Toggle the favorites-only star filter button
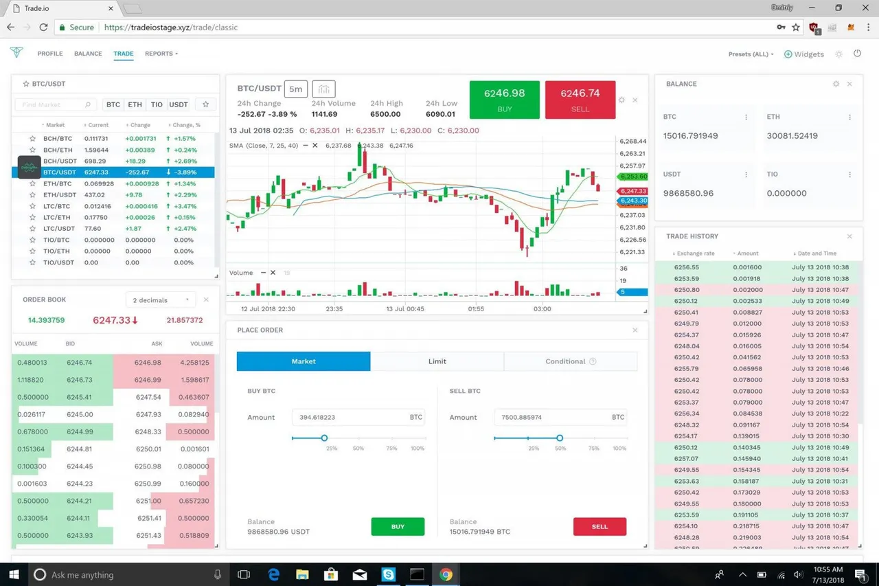 [x=205, y=104]
